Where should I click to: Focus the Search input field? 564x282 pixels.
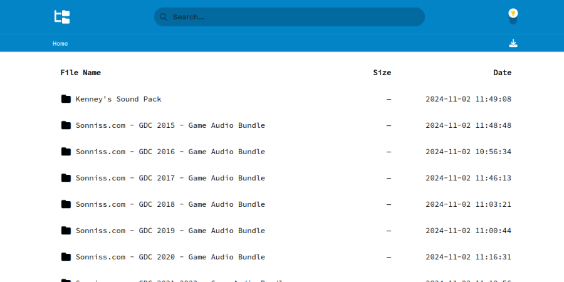(289, 17)
